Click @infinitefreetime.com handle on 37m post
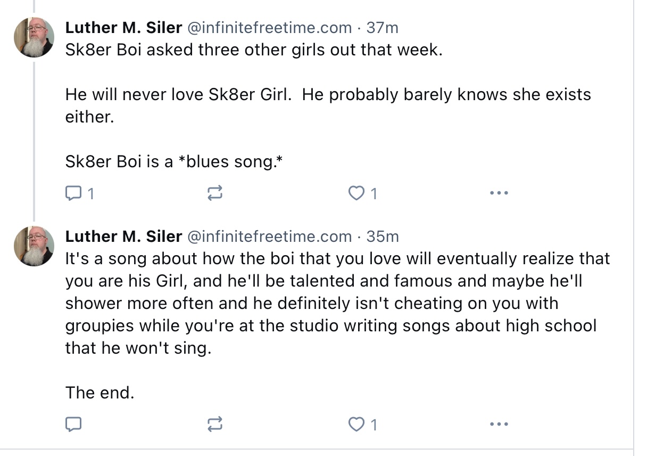 tap(269, 27)
